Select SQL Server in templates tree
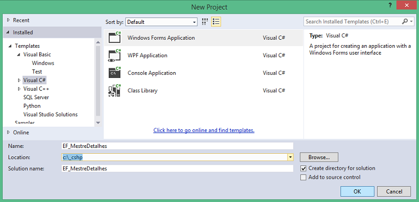This screenshot has width=419, height=202. tap(36, 97)
